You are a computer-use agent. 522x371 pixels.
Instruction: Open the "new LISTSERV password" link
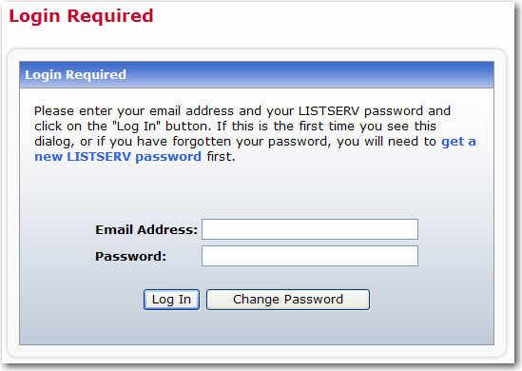click(118, 157)
